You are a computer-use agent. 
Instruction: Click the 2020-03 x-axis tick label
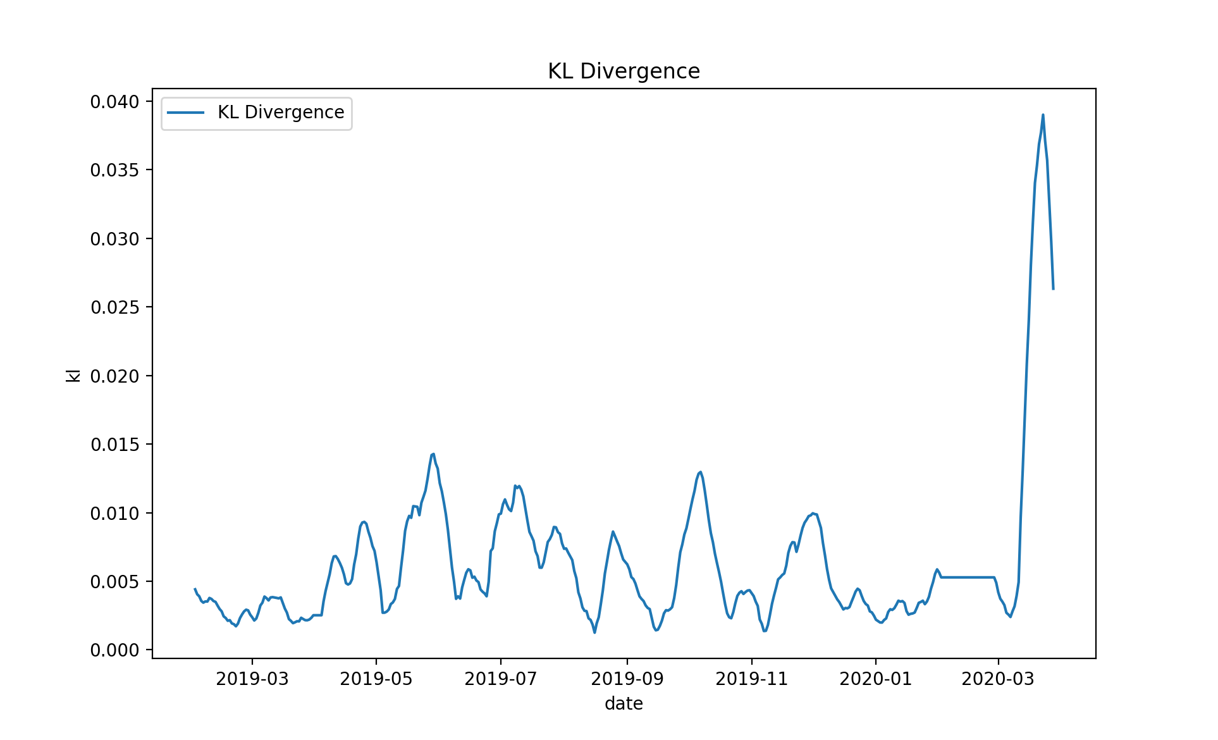998,679
